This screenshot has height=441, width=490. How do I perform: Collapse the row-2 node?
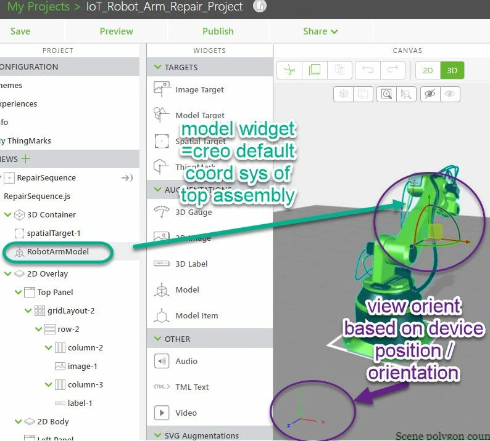[38, 329]
